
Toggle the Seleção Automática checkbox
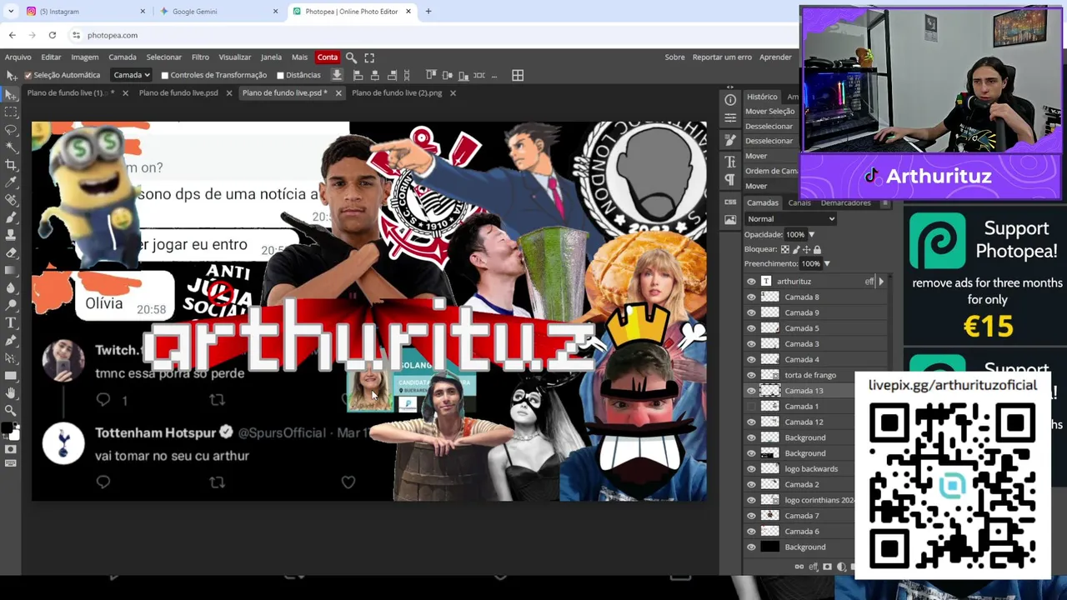(28, 75)
